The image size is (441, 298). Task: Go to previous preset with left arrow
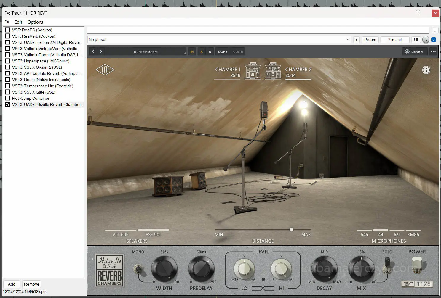pos(93,51)
